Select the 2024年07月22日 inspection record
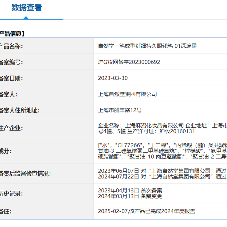227x227 pixels. (x=162, y=176)
